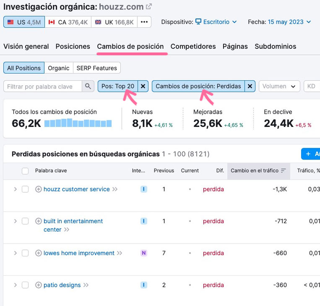Switch database to UK 166,8K
Viewport: 320px width, 306px height.
pyautogui.click(x=114, y=22)
